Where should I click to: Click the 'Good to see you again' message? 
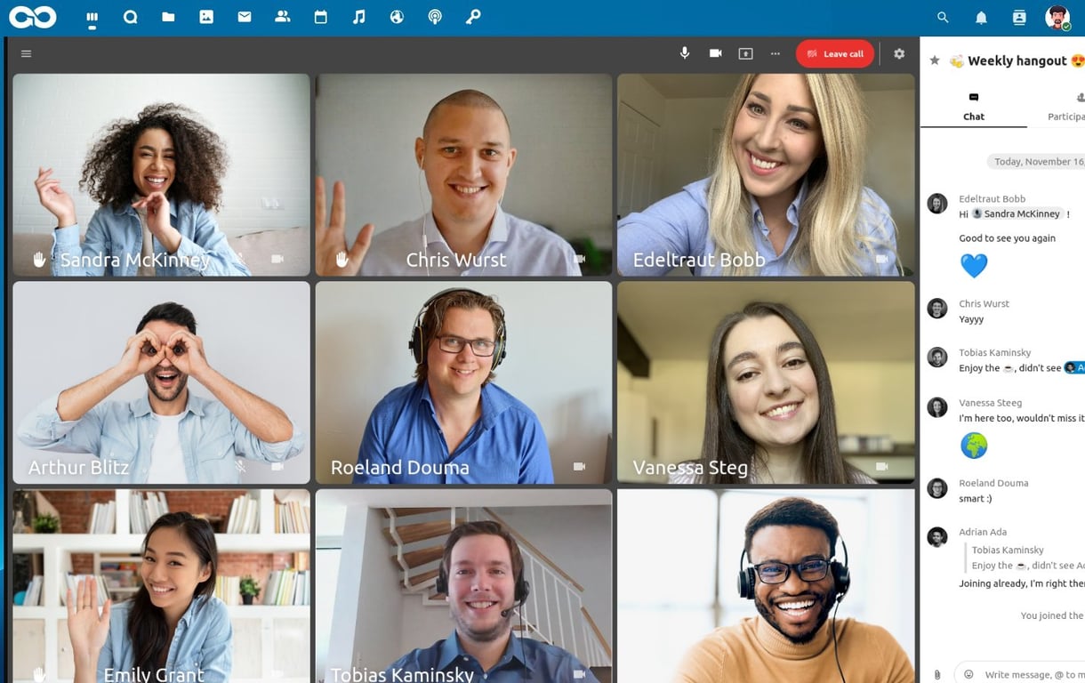click(1007, 238)
